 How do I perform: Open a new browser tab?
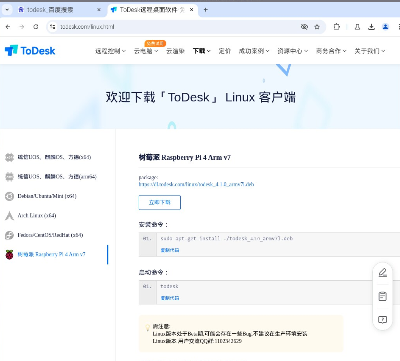click(205, 10)
